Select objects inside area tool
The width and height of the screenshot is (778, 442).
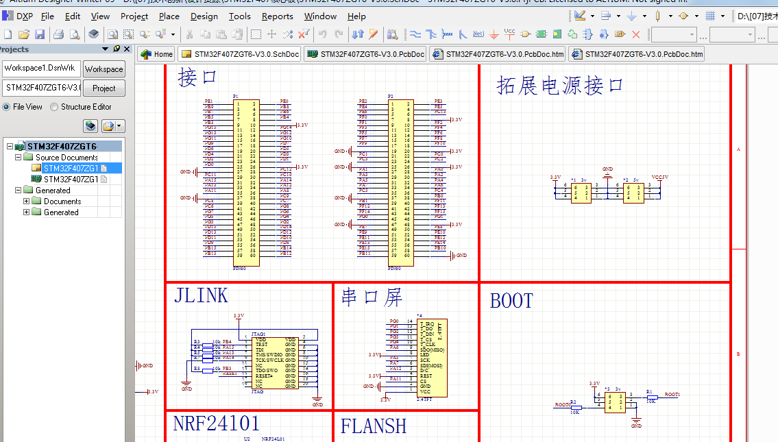click(256, 34)
